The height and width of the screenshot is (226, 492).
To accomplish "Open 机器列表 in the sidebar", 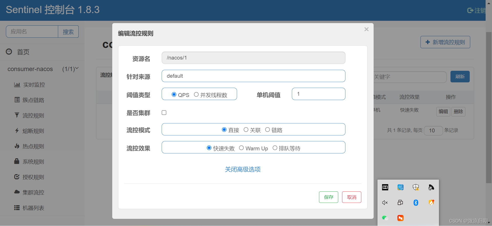I will (x=33, y=208).
